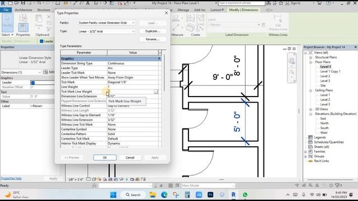Open the File menu tab
Image resolution: width=358 pixels, height=201 pixels.
pyautogui.click(x=6, y=10)
